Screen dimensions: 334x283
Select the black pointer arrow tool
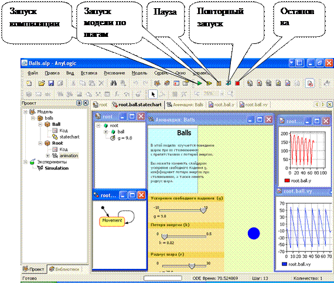(153, 94)
